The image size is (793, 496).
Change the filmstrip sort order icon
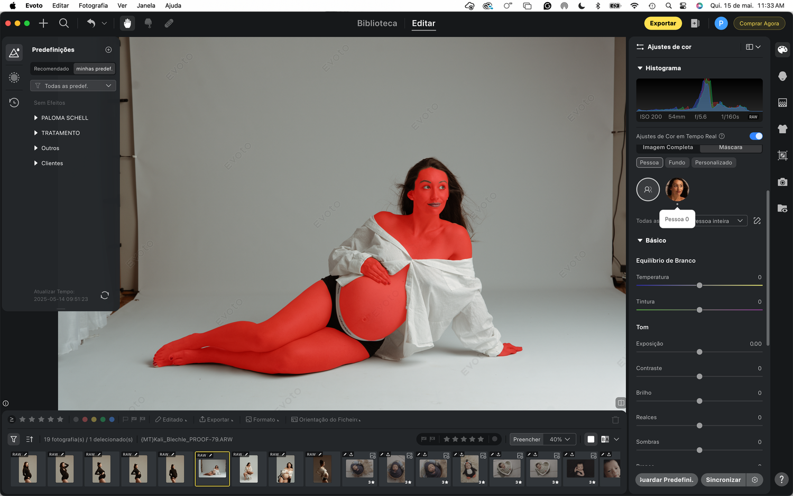[x=30, y=439]
